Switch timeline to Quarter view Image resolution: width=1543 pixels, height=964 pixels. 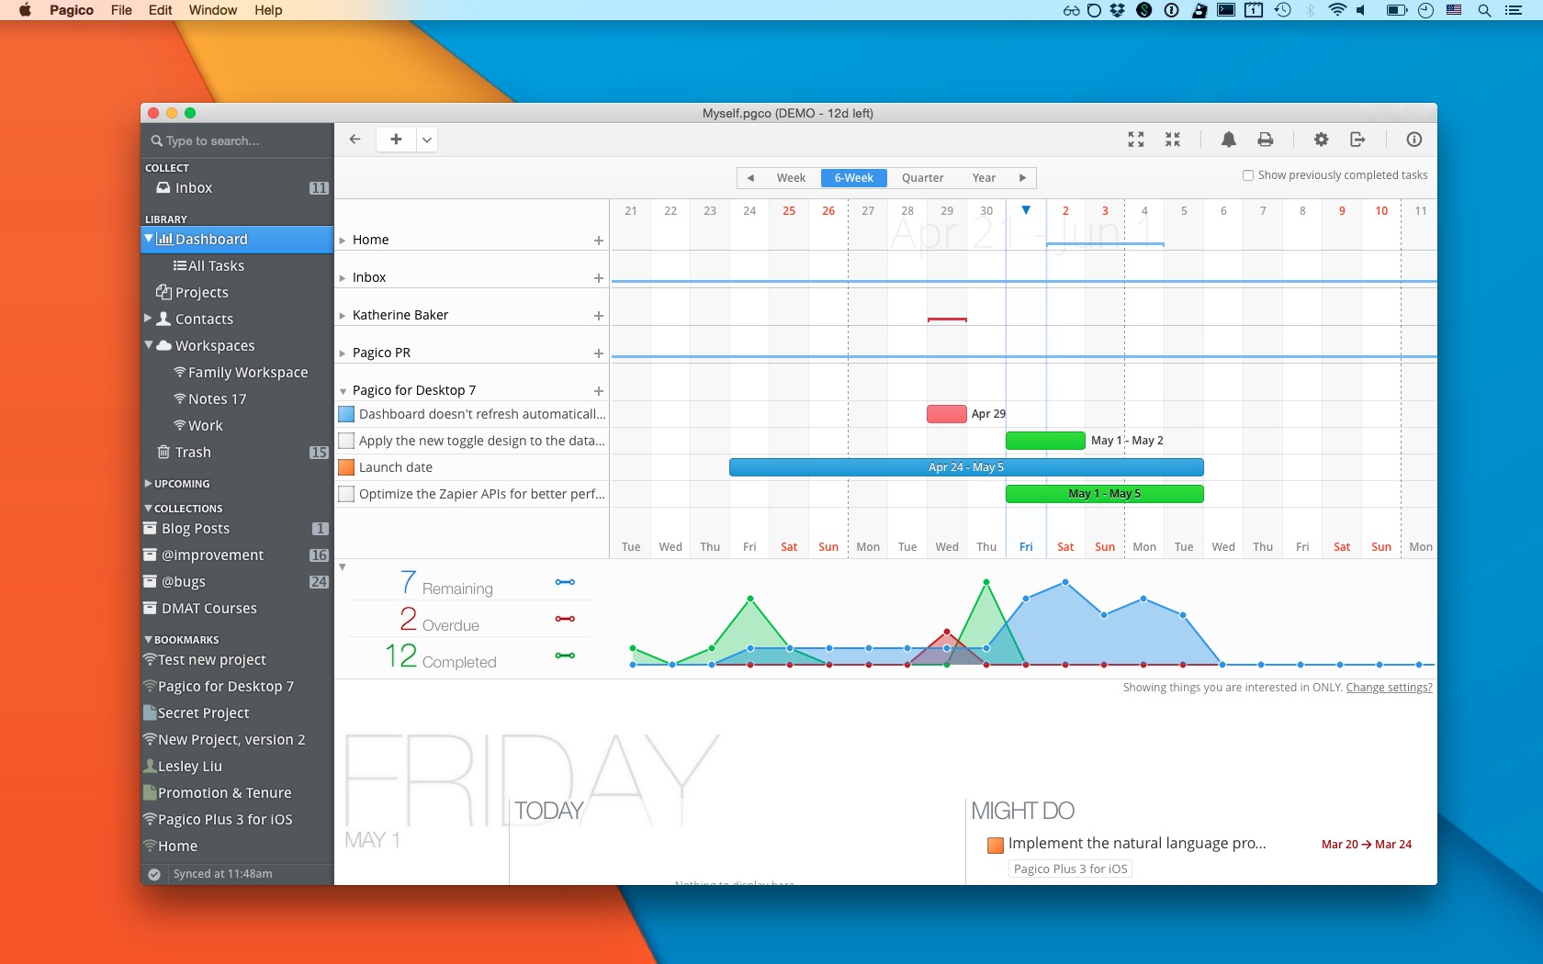tap(922, 178)
